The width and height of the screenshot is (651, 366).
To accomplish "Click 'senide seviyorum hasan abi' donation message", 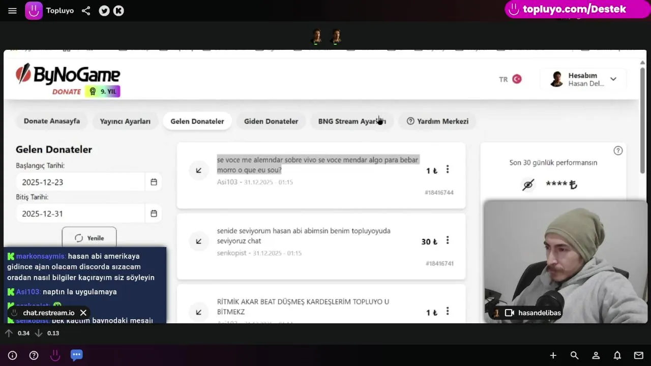I will coord(304,236).
